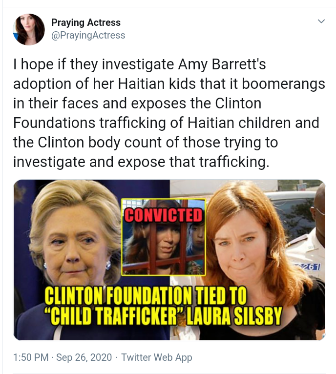Click the "CHILD TRAFFICKER" quoted caption words

114,317
